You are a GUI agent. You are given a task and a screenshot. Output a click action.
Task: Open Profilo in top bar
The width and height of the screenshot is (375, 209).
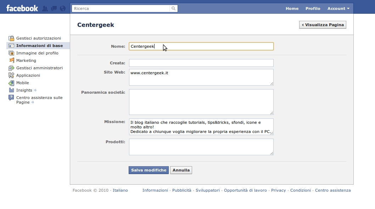click(x=313, y=8)
